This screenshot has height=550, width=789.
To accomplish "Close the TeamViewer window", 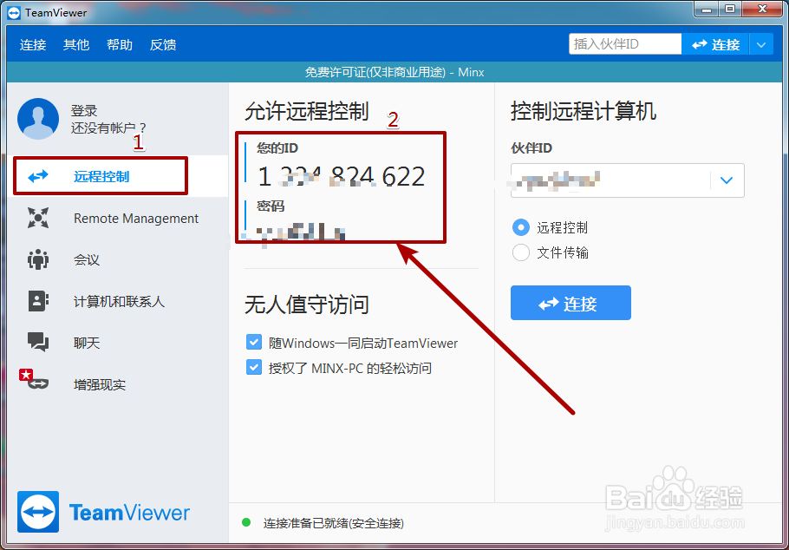I will click(762, 8).
